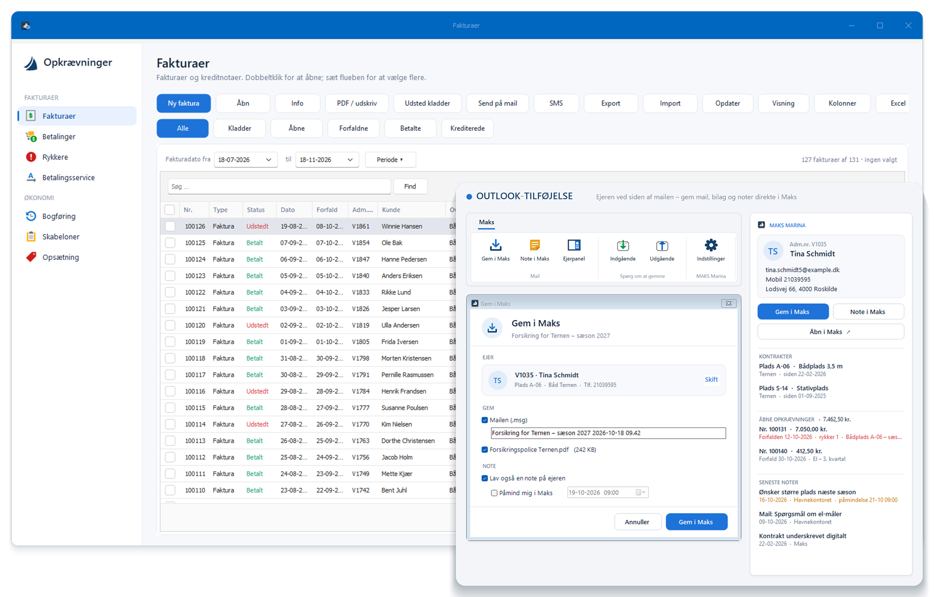Open the Periode dropdown
Image resolution: width=934 pixels, height=597 pixels.
(x=390, y=160)
